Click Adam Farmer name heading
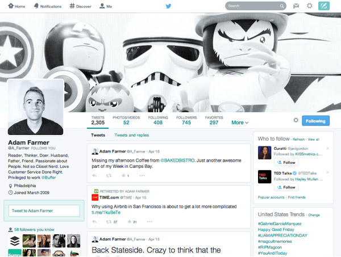 pyautogui.click(x=28, y=142)
